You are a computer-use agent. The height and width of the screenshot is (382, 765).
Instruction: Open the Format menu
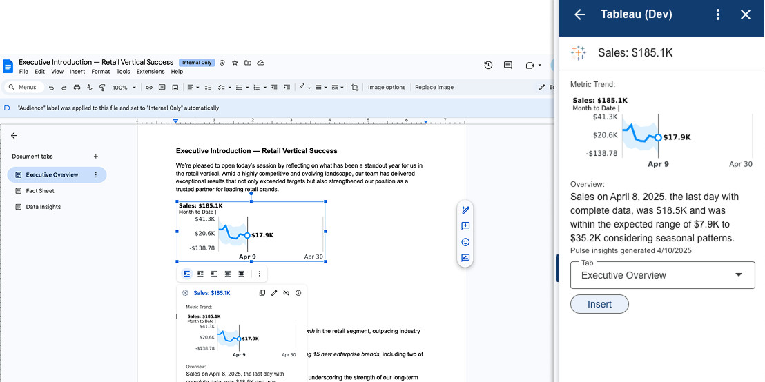pos(101,72)
